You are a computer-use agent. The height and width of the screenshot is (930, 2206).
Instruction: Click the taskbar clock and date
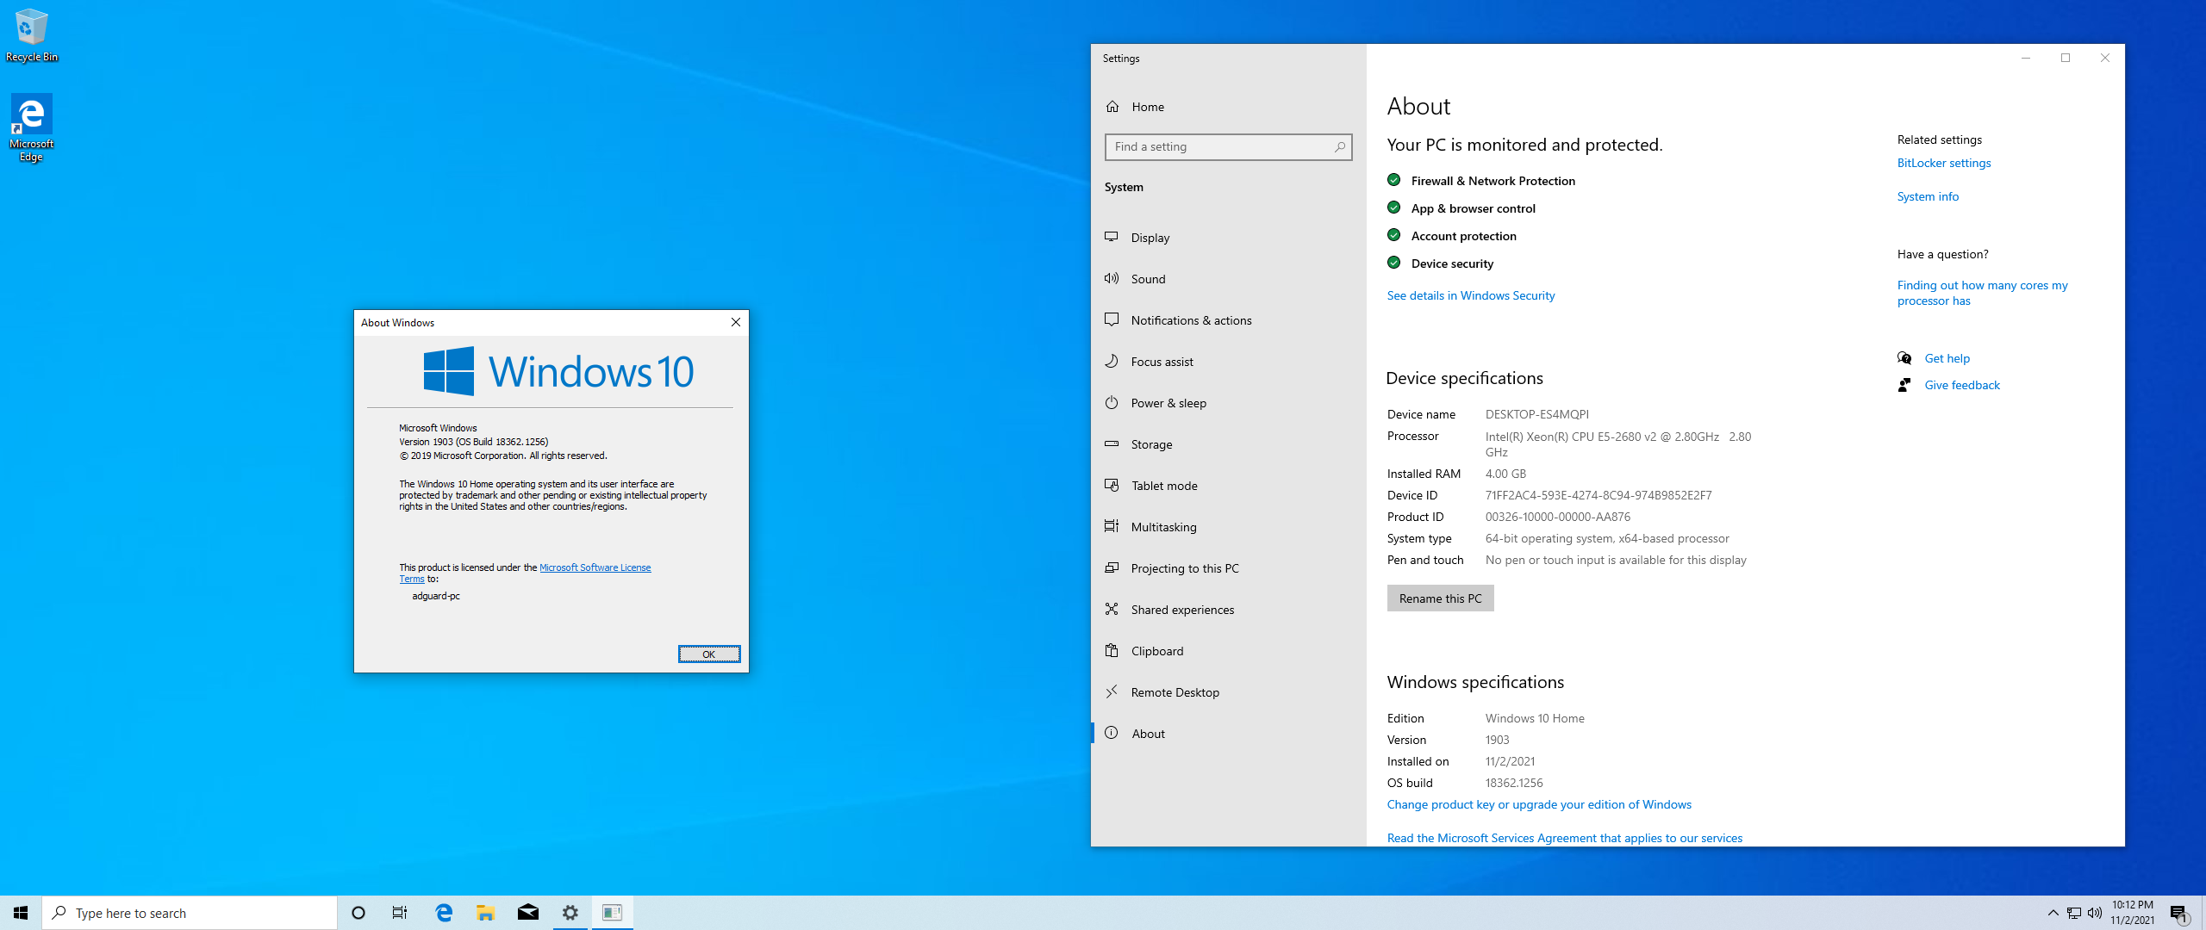[2132, 913]
